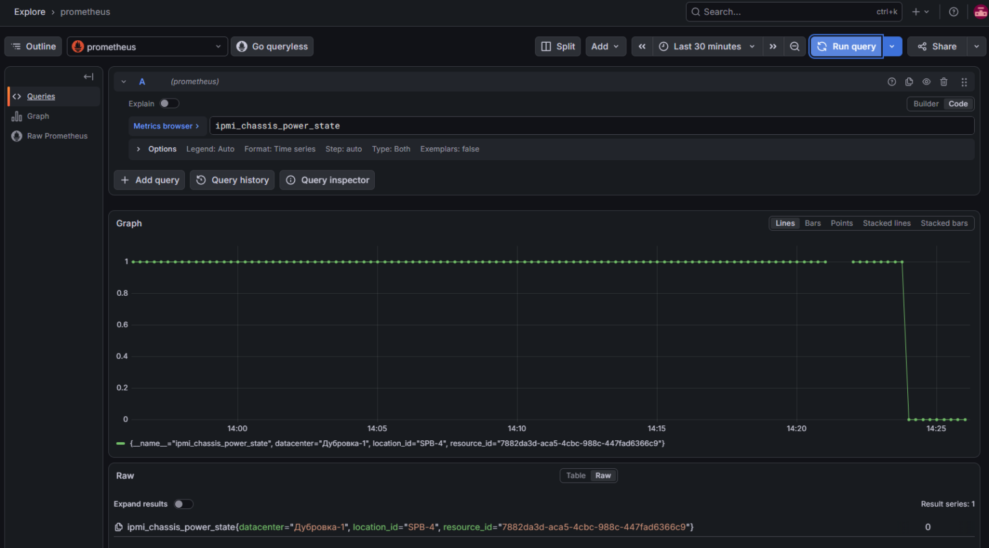Collapse the query sidebar with the arrow icon
Screen dimensions: 989x548
click(x=89, y=77)
